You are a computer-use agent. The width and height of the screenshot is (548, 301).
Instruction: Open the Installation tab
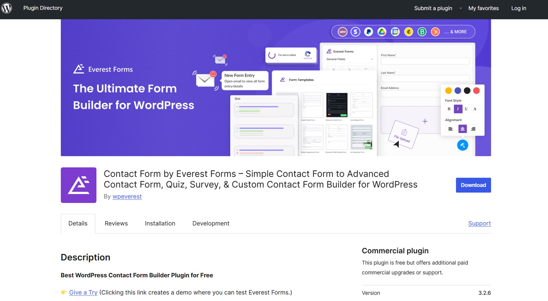[x=160, y=224]
